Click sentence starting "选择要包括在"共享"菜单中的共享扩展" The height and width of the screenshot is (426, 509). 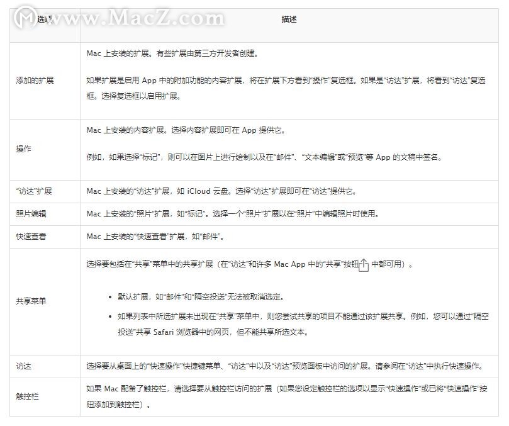(x=249, y=264)
